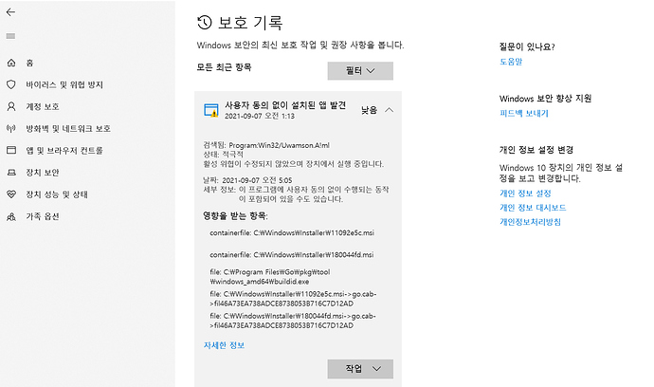Click the back arrow icon
The image size is (654, 387).
click(x=10, y=12)
